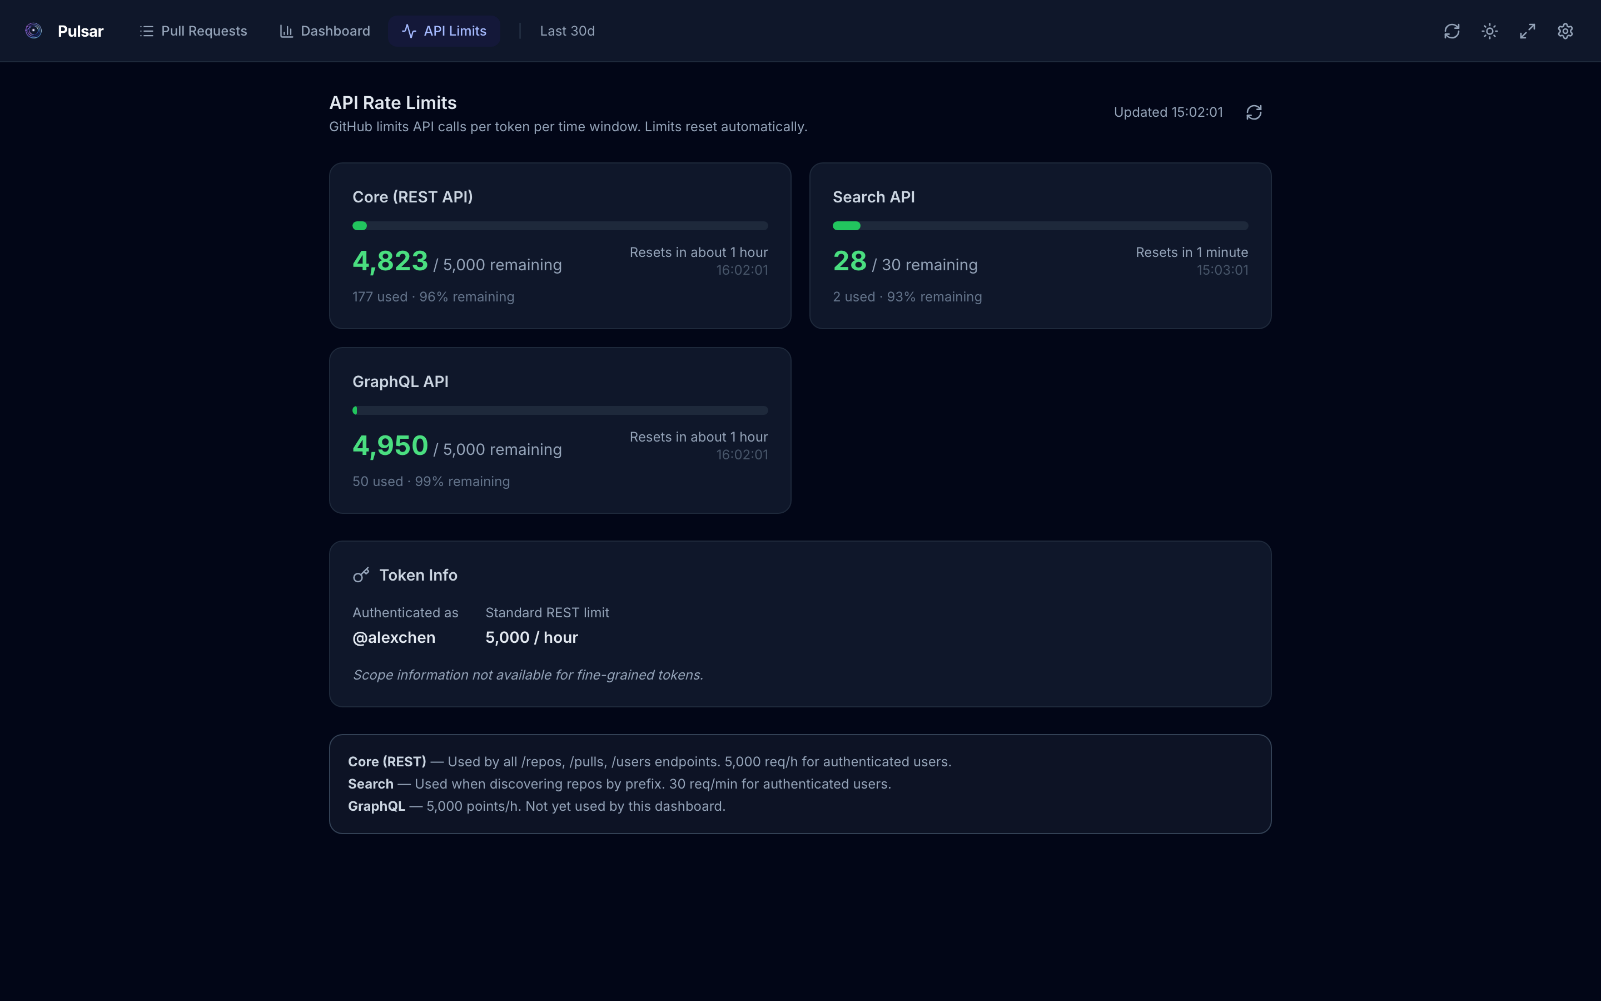Open the Last 30d time range selector
Viewport: 1601px width, 1001px height.
[x=567, y=31]
